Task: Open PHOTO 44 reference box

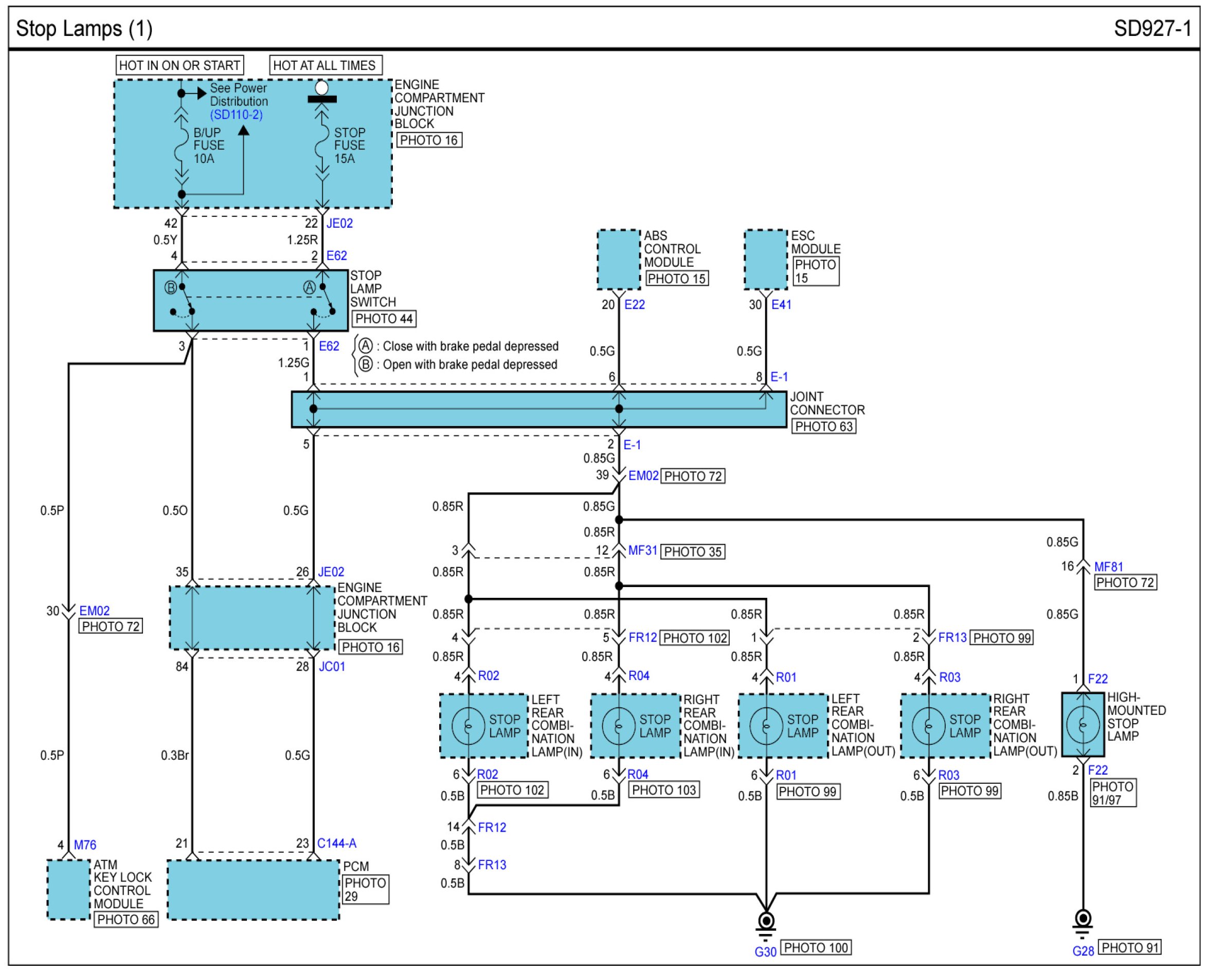Action: pos(384,319)
